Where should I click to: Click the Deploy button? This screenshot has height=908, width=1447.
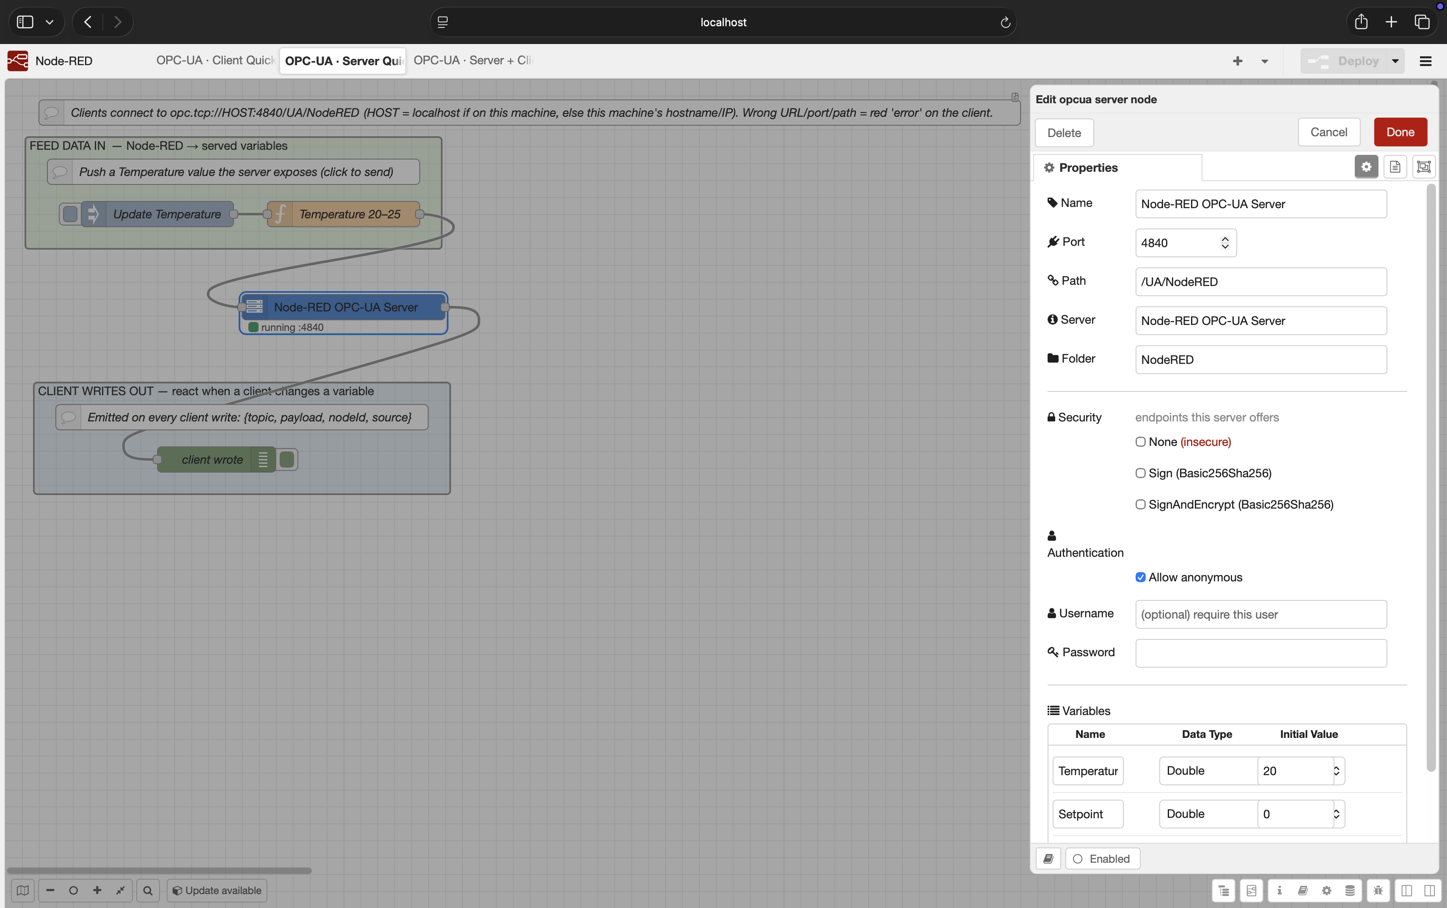pos(1343,61)
